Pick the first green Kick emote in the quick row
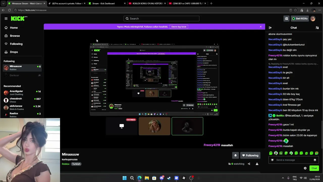This screenshot has width=323, height=182. [271, 153]
